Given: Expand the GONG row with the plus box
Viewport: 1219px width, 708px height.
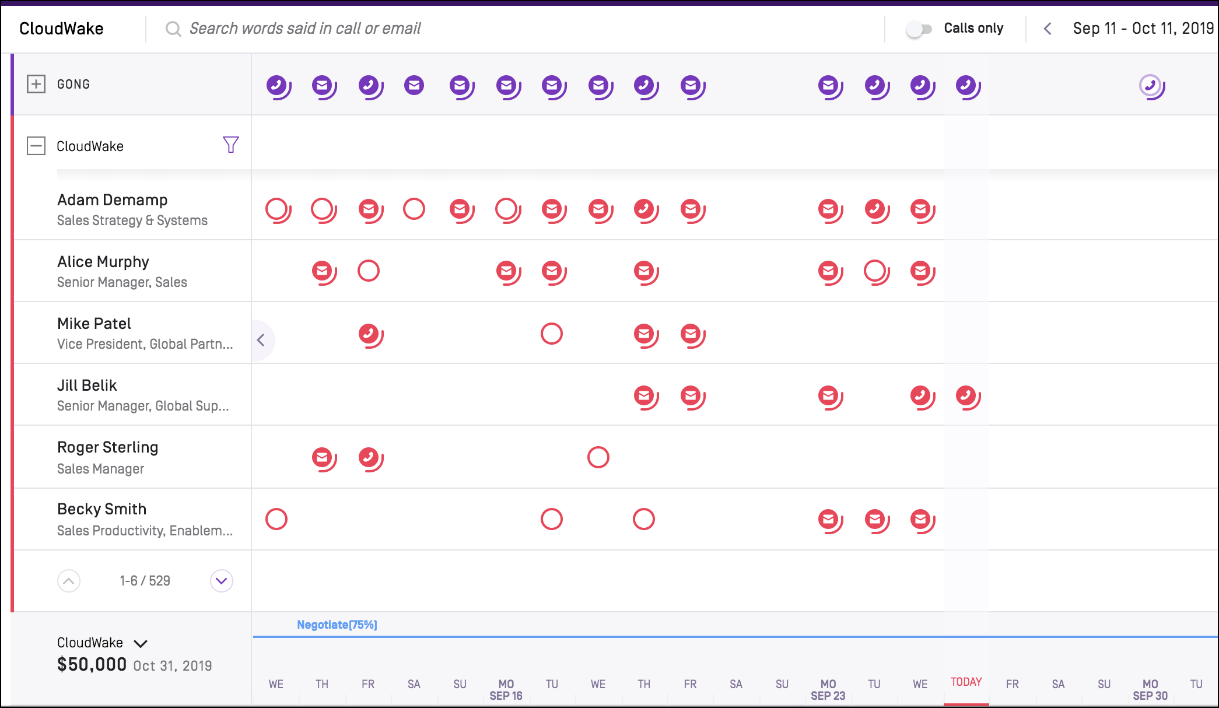Looking at the screenshot, I should (36, 84).
